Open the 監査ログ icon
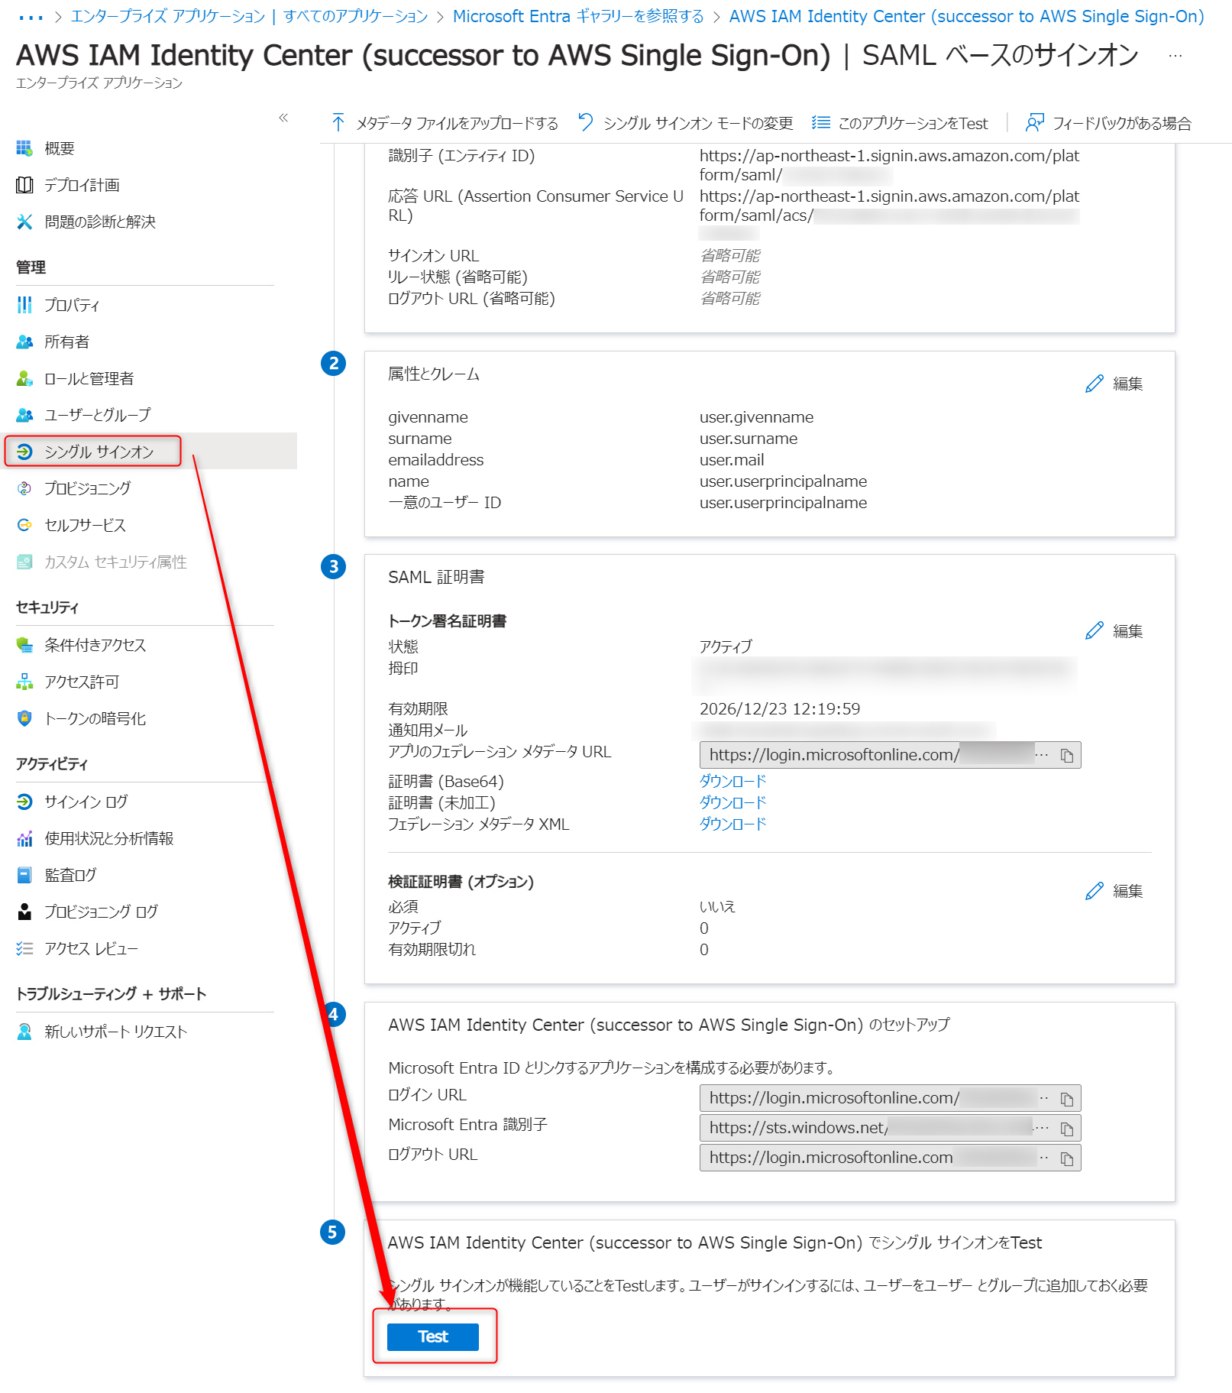1232x1393 pixels. [24, 875]
